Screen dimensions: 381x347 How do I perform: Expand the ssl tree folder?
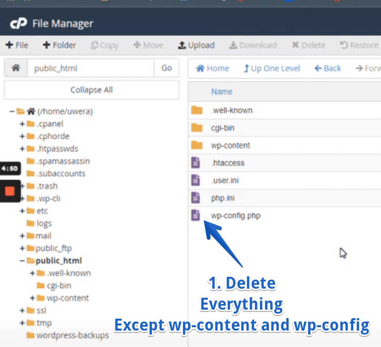(22, 311)
